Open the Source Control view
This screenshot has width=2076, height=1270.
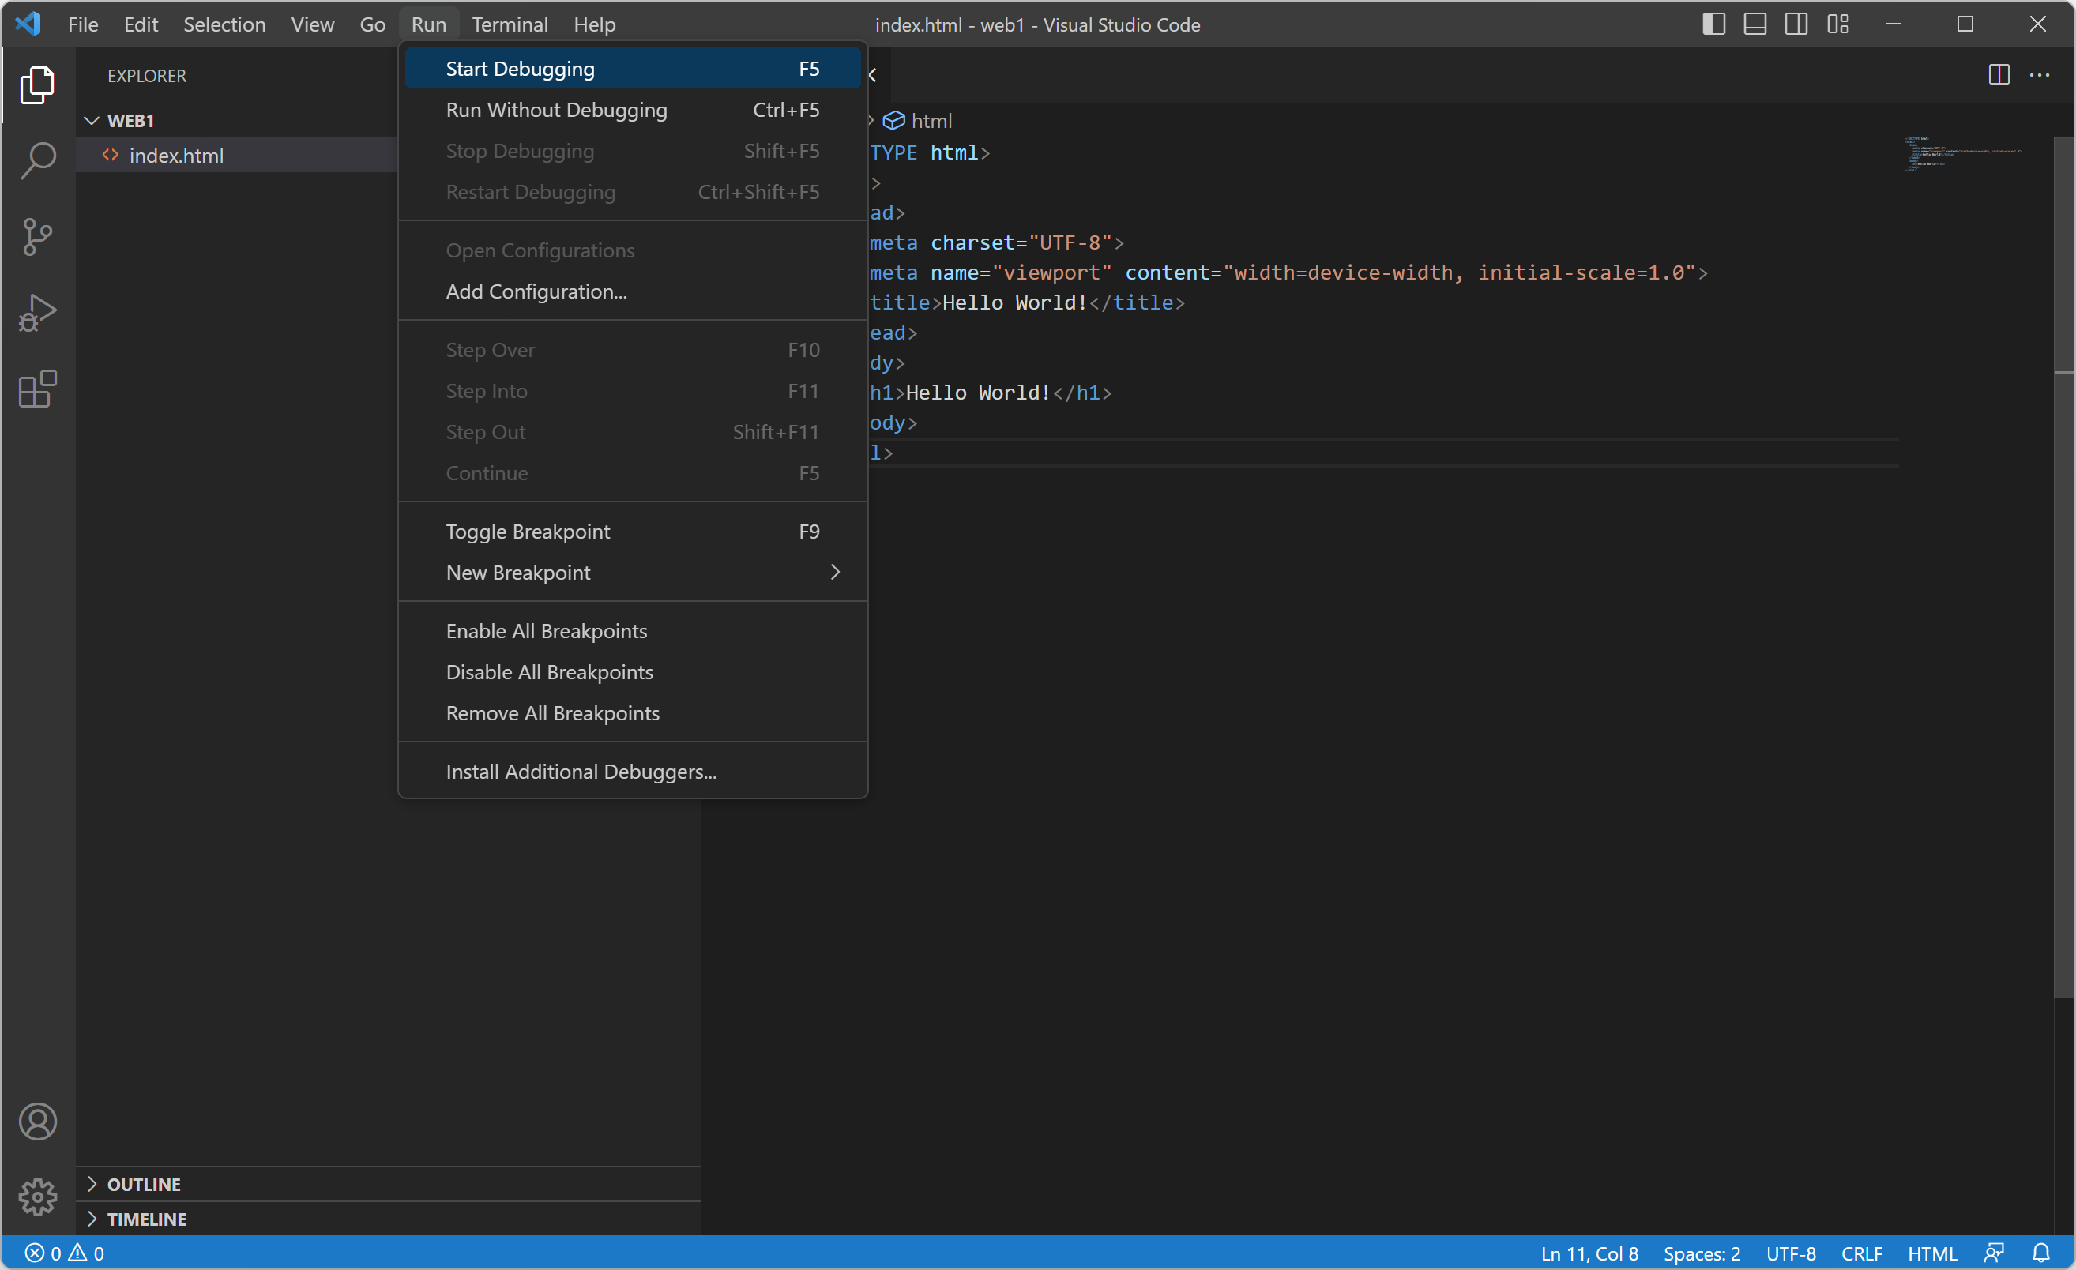point(38,237)
